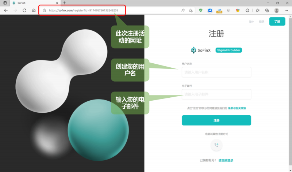Image resolution: width=292 pixels, height=172 pixels.
Task: Click the large teal 注册 button
Action: 216,120
